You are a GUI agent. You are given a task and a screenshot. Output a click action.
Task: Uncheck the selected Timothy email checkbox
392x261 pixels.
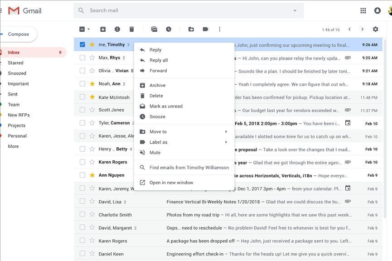pyautogui.click(x=82, y=44)
